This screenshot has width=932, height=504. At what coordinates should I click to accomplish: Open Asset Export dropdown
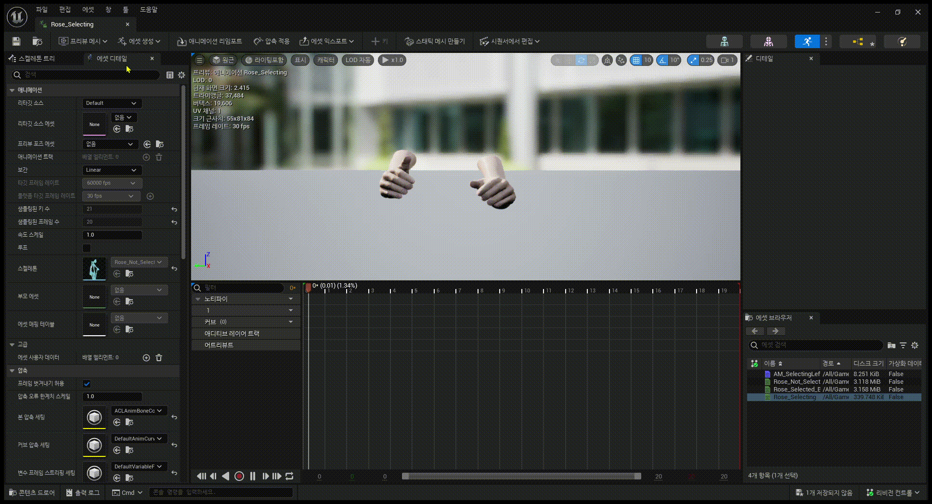pos(326,41)
